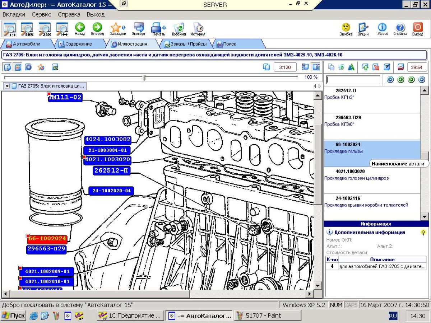The image size is (431, 323).
Task: Click the red 66-1002024 label on illustration
Action: click(x=47, y=239)
